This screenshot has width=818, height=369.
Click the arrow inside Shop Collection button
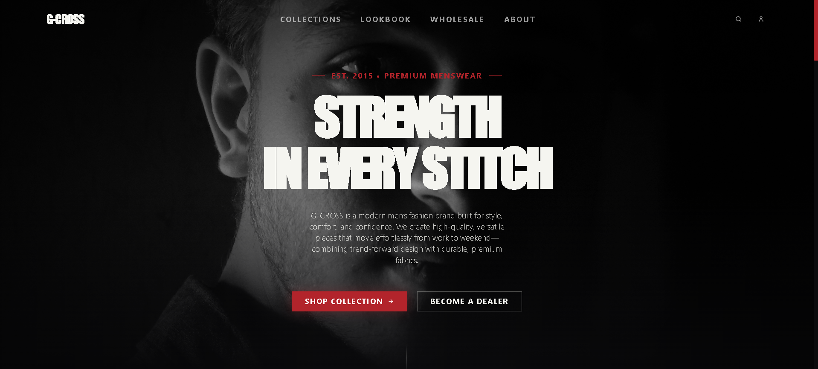point(391,302)
